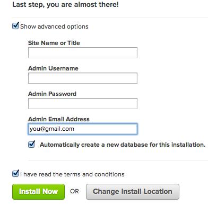208x205 pixels.
Task: Click the 'Admin Username' label
Action: 53,68
